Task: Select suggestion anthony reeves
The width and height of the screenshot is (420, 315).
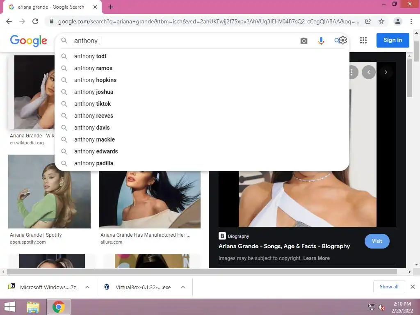Action: coord(202,116)
